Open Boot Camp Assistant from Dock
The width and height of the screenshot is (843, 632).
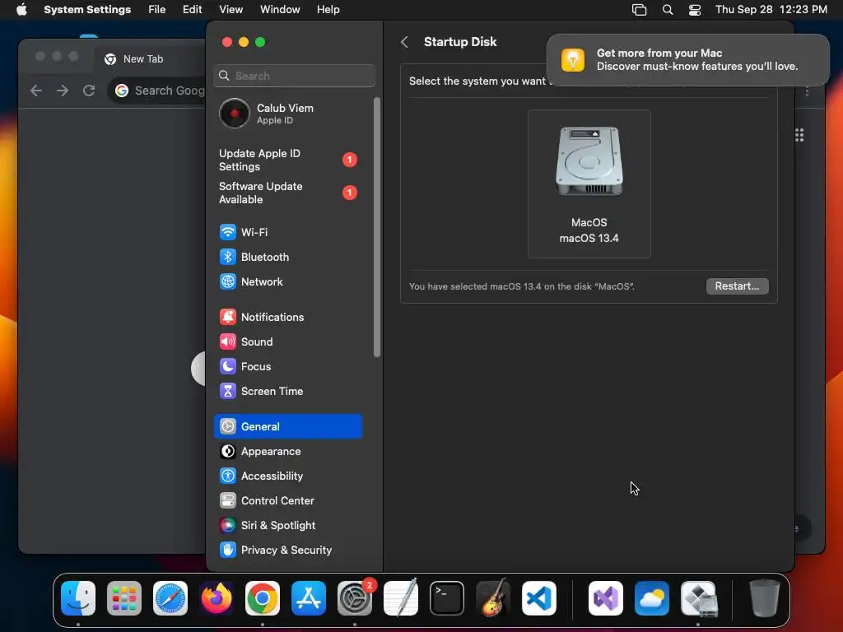pyautogui.click(x=698, y=598)
